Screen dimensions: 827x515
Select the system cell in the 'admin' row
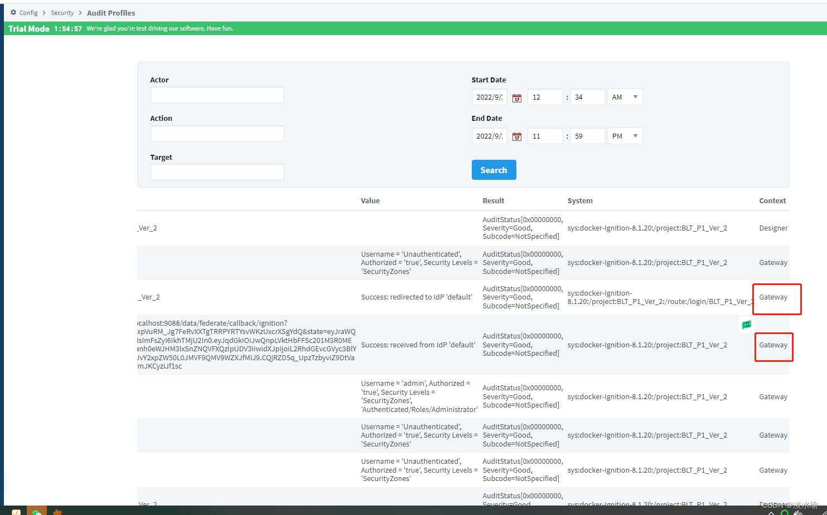647,397
